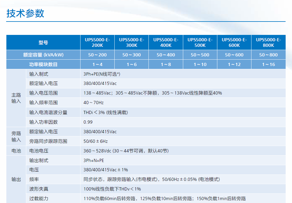
Task: Select the 功率模块数目 row label
Action: pyautogui.click(x=43, y=65)
